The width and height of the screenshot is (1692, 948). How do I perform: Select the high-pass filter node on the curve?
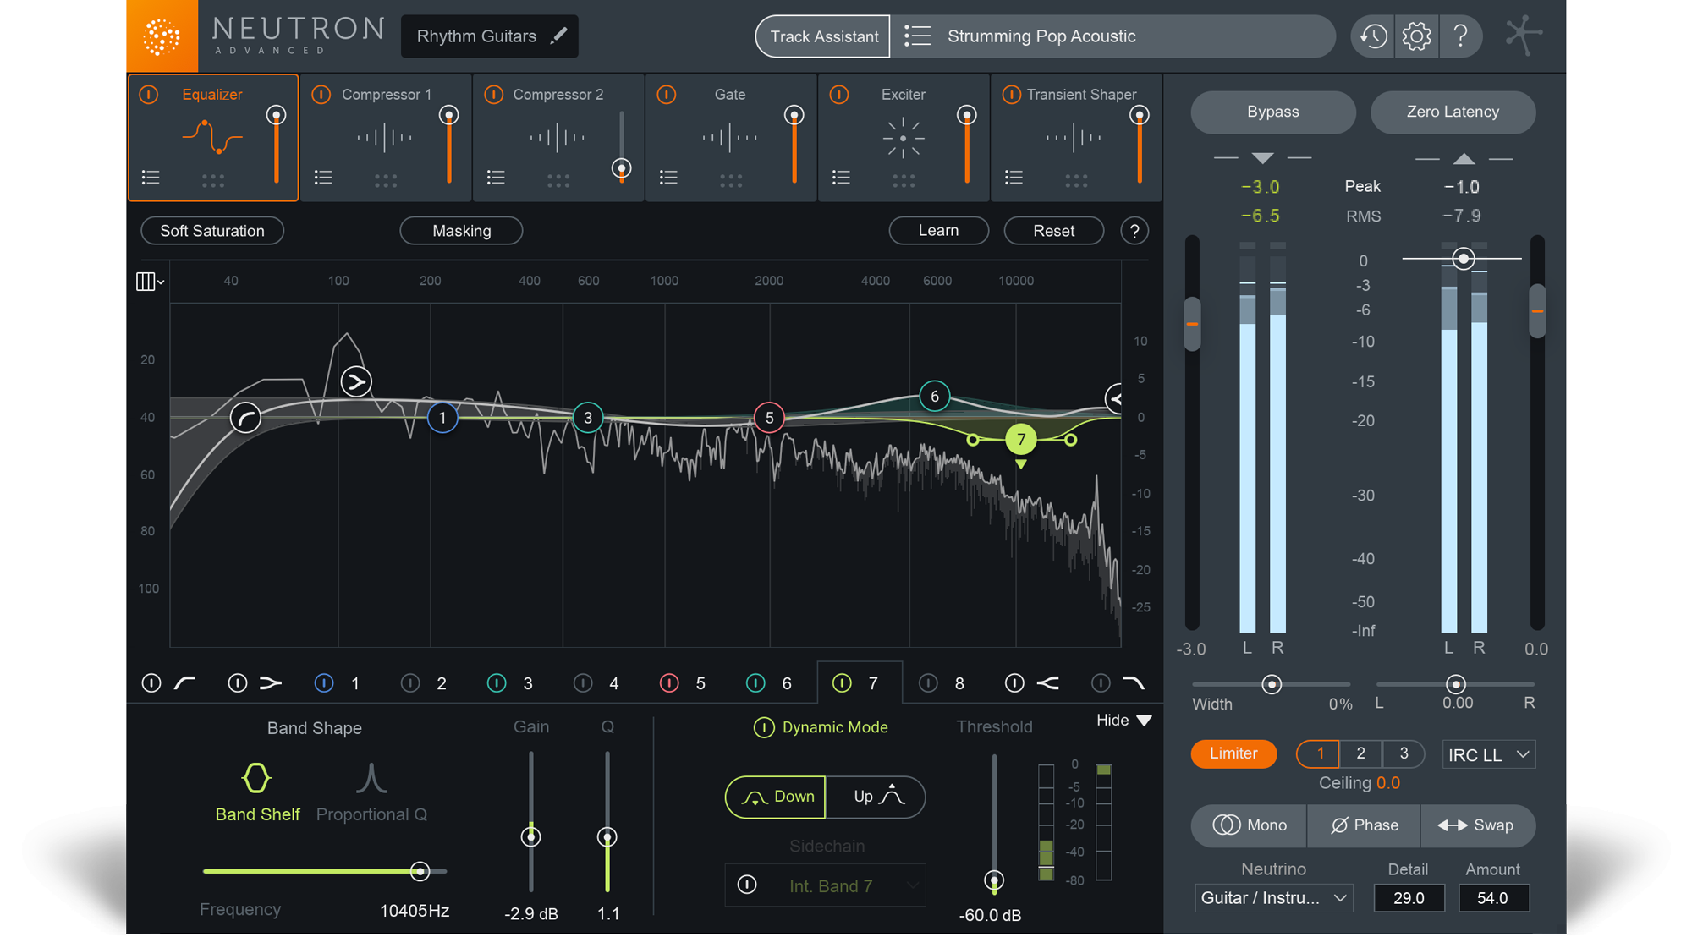pos(245,418)
